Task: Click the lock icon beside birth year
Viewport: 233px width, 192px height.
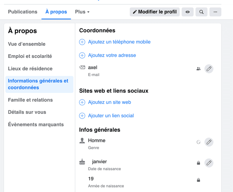Action: pyautogui.click(x=198, y=180)
